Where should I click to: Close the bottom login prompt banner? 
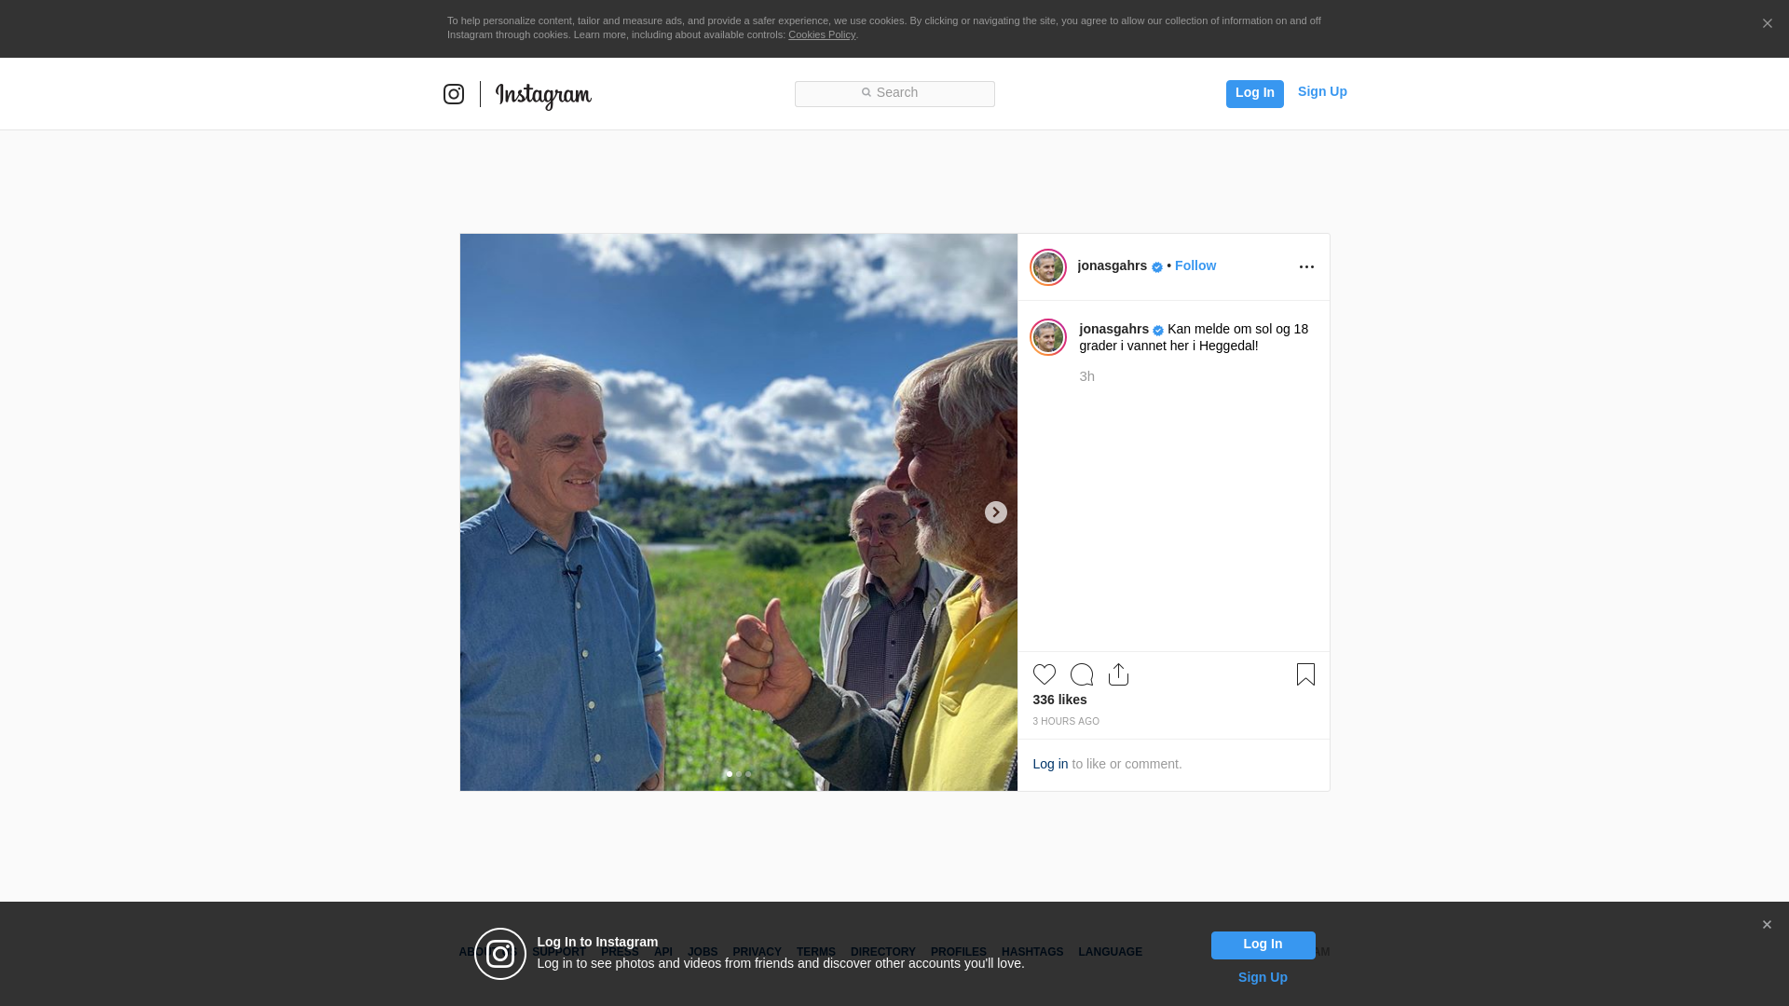(x=1767, y=925)
